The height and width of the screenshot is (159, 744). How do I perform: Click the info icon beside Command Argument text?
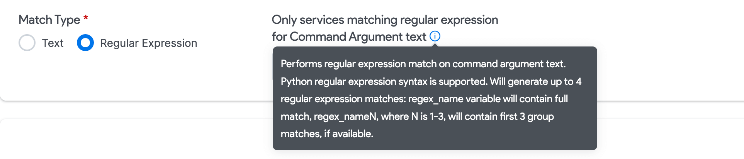point(435,36)
